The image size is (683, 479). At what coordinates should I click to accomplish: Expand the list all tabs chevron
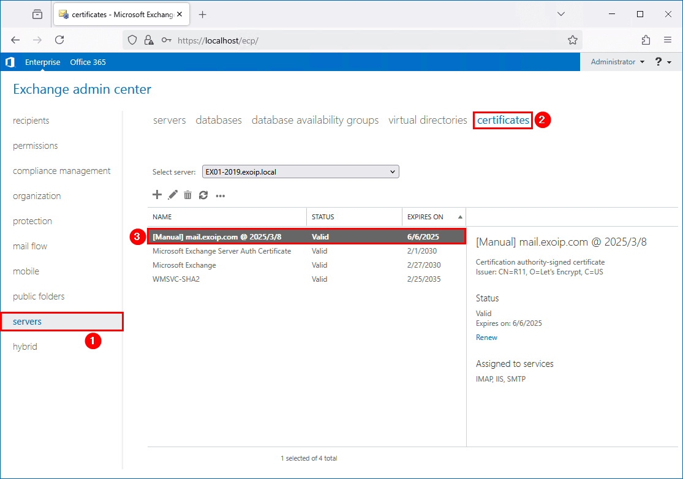click(x=561, y=14)
